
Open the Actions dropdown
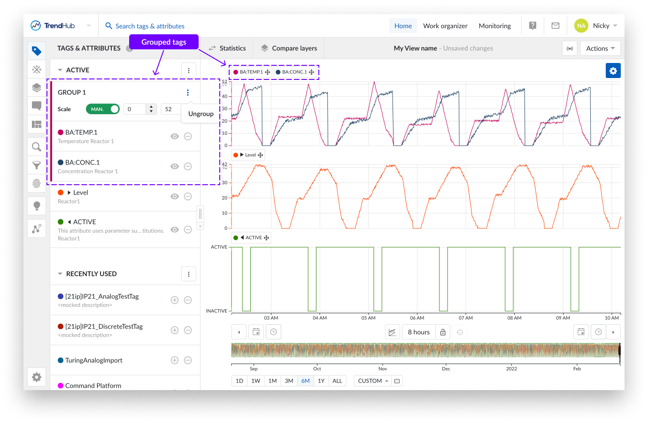pyautogui.click(x=600, y=48)
